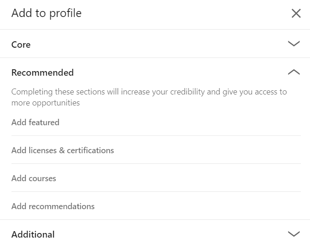Viewport: 310px width, 244px height.
Task: Expand the Additional section chevron
Action: pos(293,233)
